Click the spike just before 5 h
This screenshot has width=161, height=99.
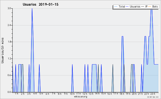click(x=39, y=78)
